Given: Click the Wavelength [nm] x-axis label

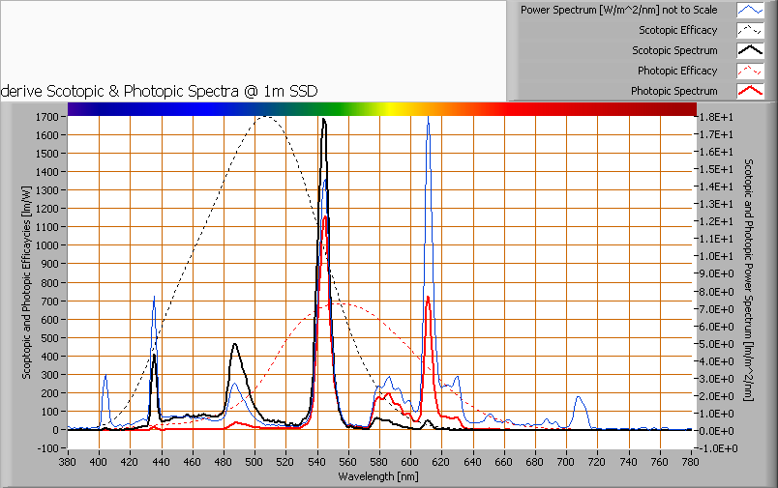Looking at the screenshot, I should (378, 476).
